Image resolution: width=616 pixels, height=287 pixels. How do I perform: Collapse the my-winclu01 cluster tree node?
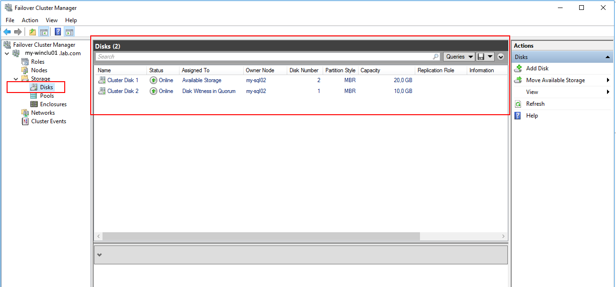[x=7, y=53]
